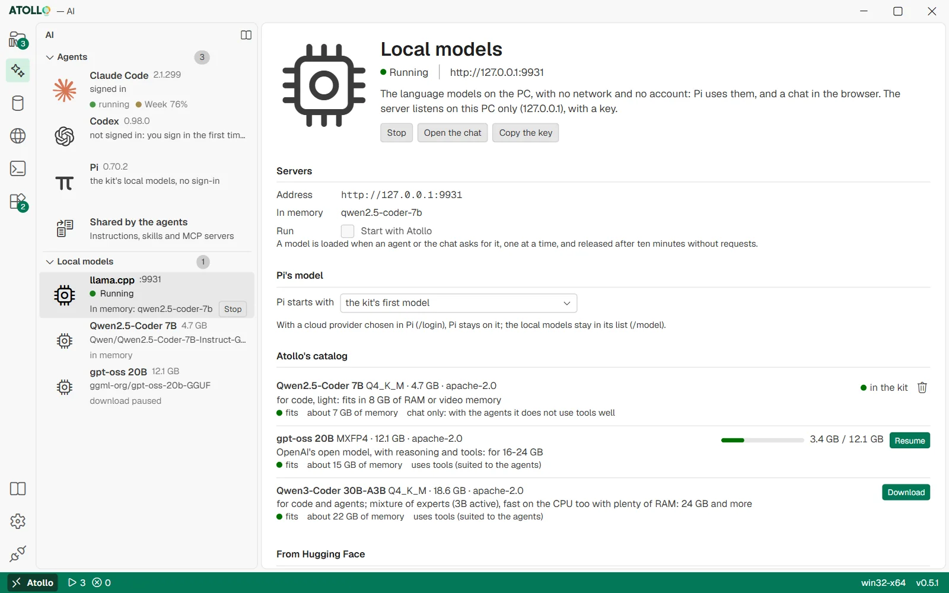949x593 pixels.
Task: Click the Atollo status bar button
Action: pyautogui.click(x=33, y=583)
